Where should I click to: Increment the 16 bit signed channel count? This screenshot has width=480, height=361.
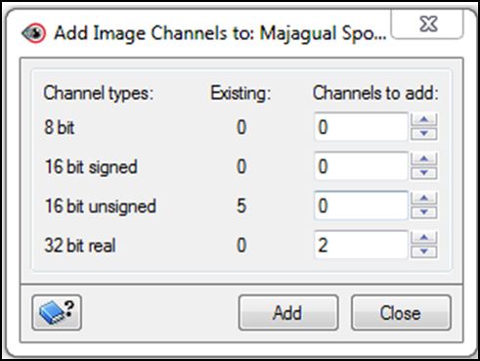click(423, 159)
